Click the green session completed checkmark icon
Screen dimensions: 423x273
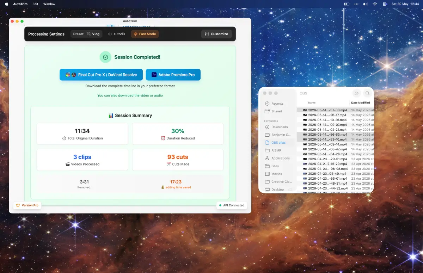pos(105,57)
